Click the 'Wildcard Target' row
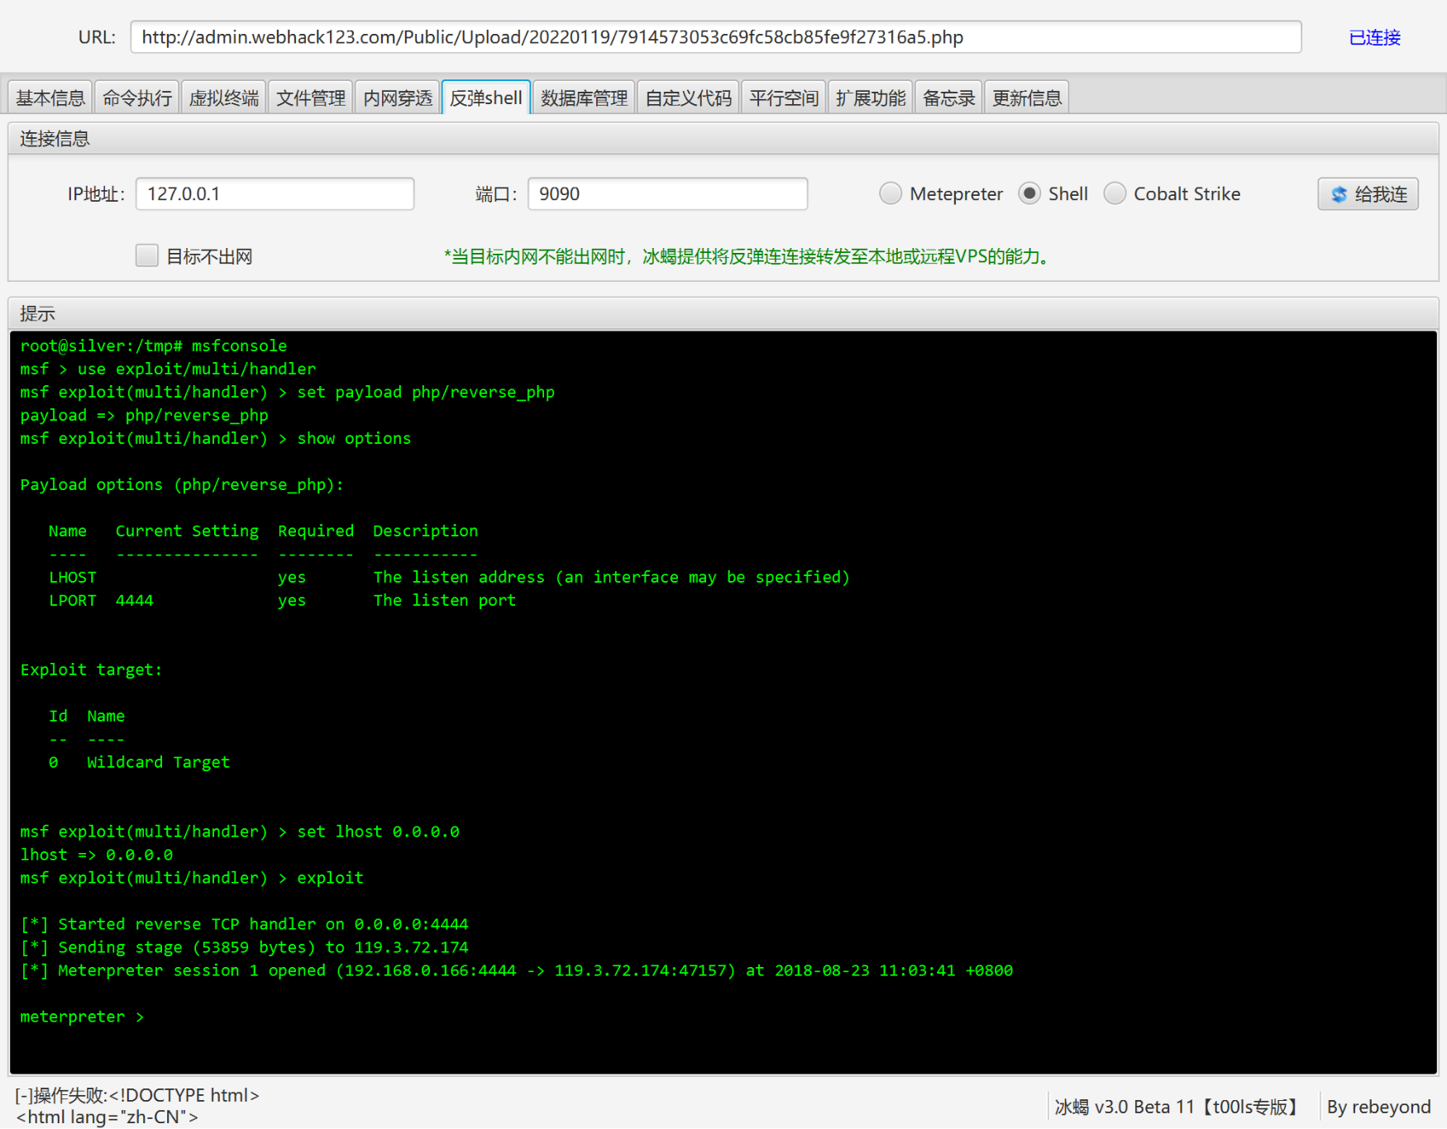This screenshot has height=1129, width=1447. point(139,762)
